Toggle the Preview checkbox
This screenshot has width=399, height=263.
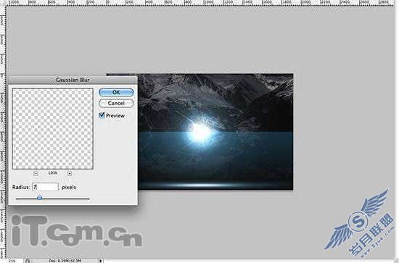click(102, 115)
